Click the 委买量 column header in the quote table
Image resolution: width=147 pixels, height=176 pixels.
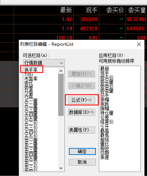[x=137, y=10]
